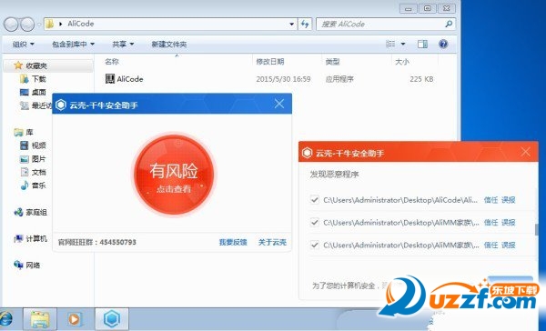Open Internet Explorer from the taskbar
Screen dimensions: 546x331
pyautogui.click(x=6, y=319)
